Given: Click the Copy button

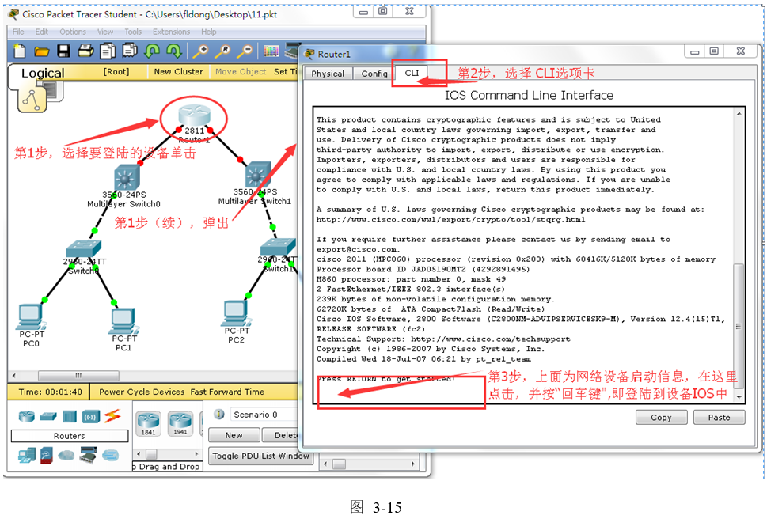Looking at the screenshot, I should [x=661, y=417].
